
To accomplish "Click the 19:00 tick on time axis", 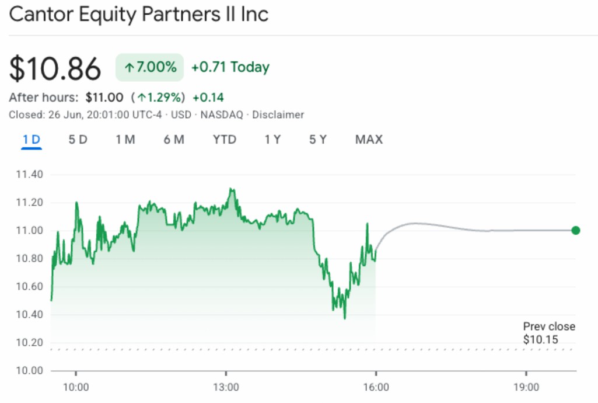I will 526,387.
